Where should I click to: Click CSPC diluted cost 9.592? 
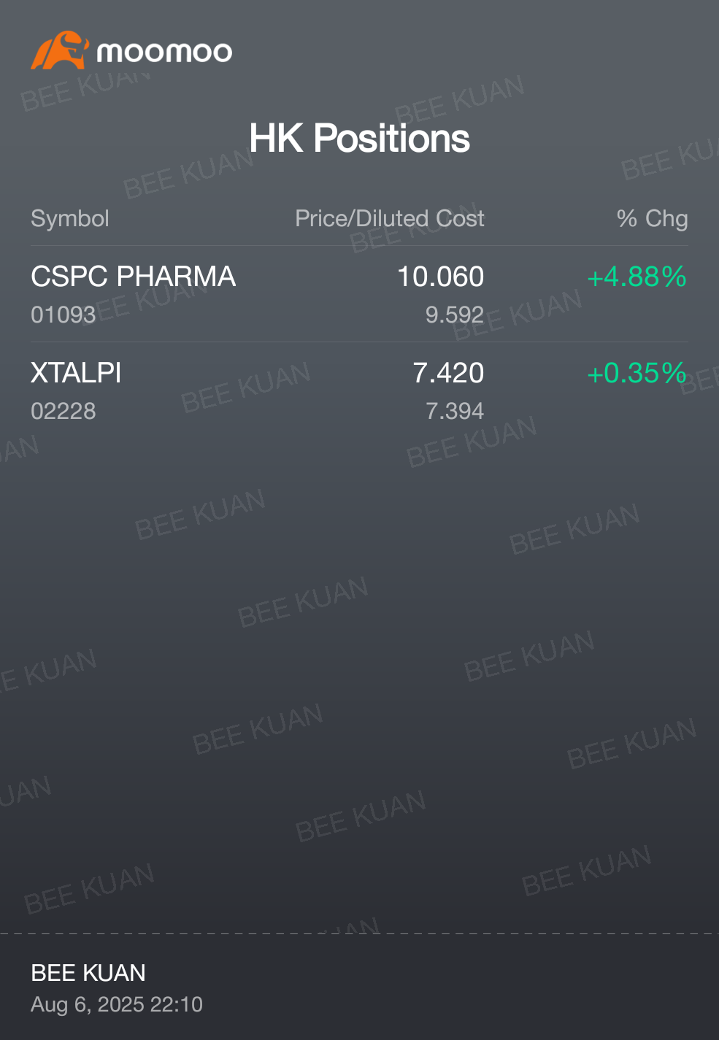tap(455, 315)
